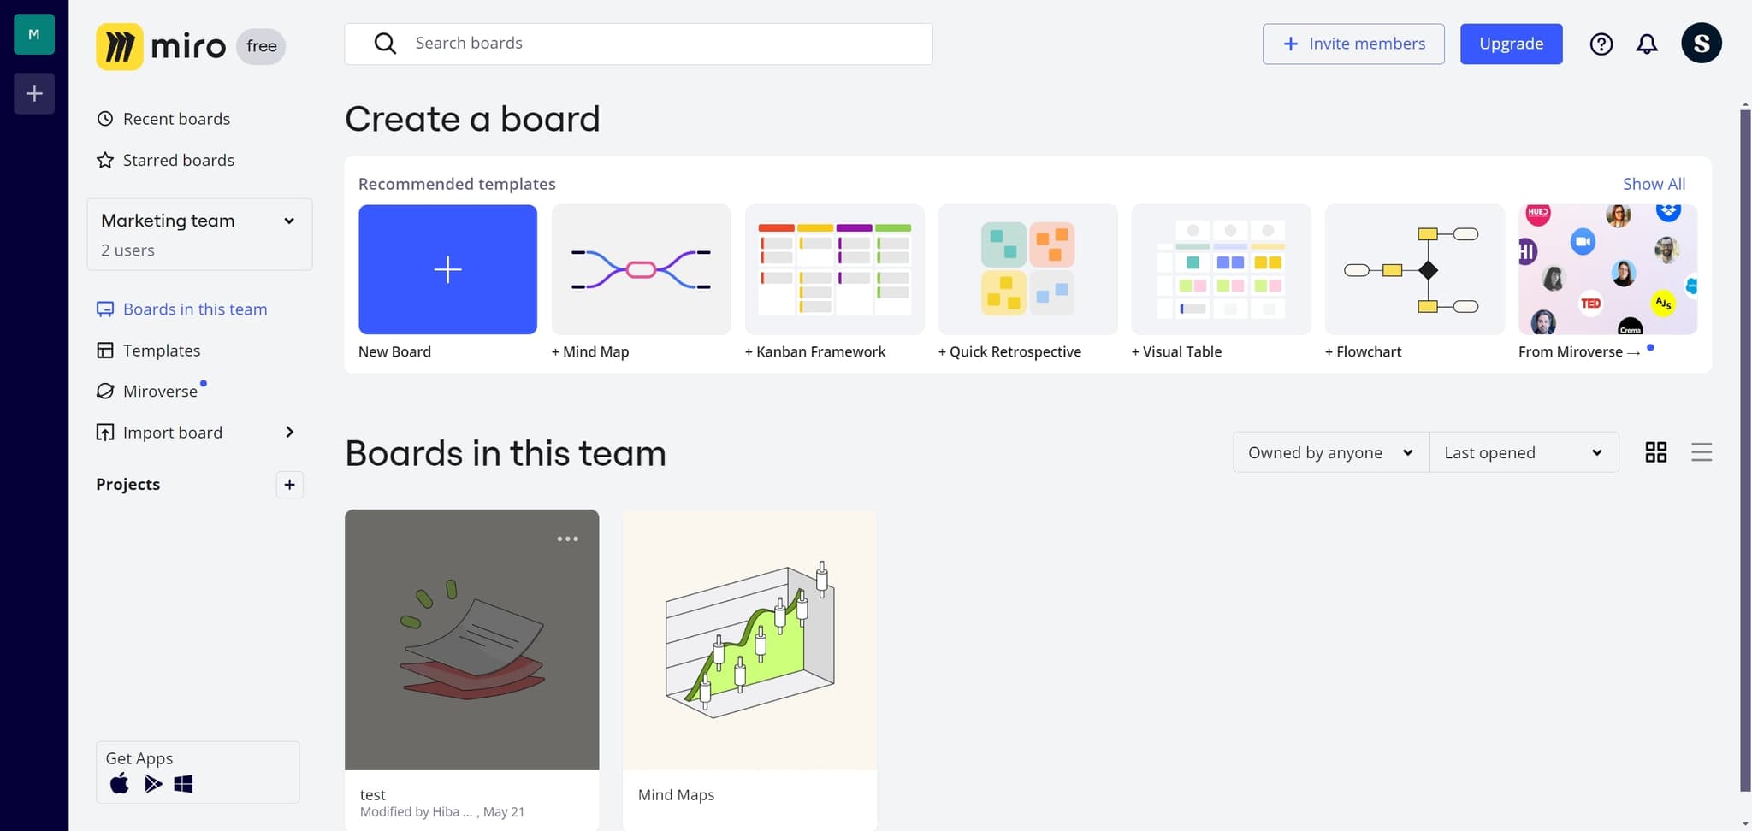The width and height of the screenshot is (1752, 831).
Task: Click the search magnifier icon
Action: [385, 43]
